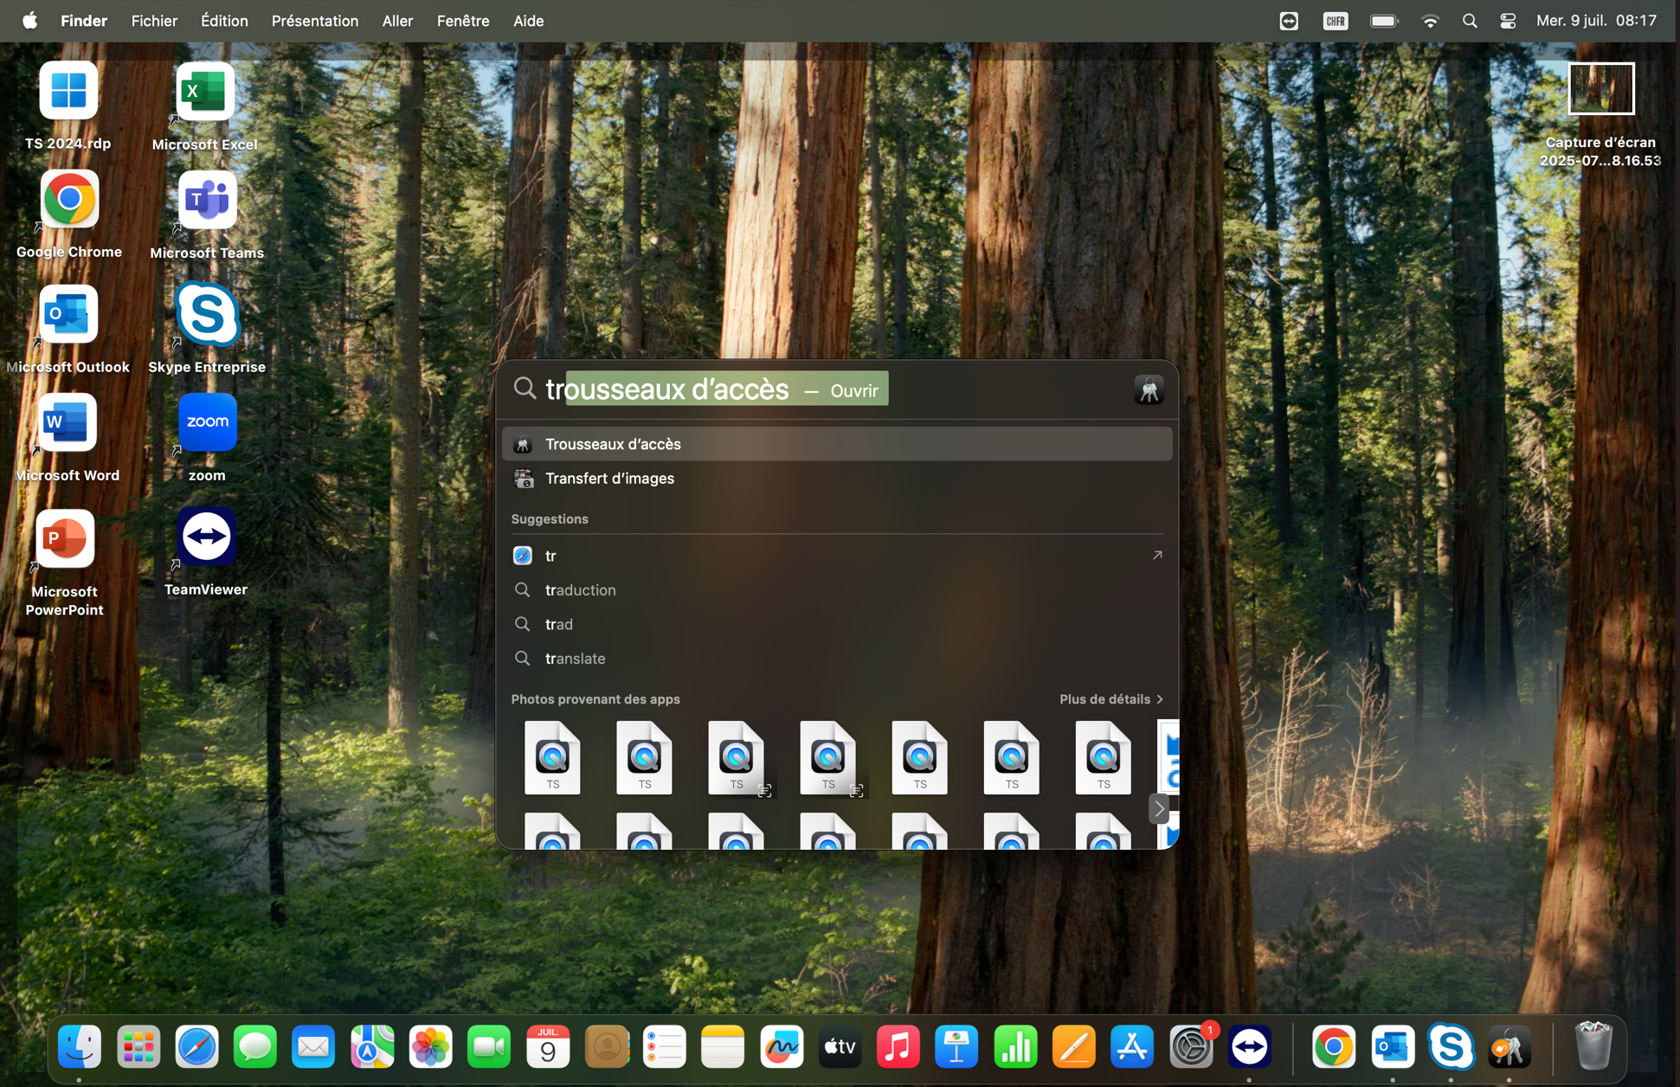The width and height of the screenshot is (1680, 1087).
Task: Click the next arrow in photos row
Action: click(1159, 808)
